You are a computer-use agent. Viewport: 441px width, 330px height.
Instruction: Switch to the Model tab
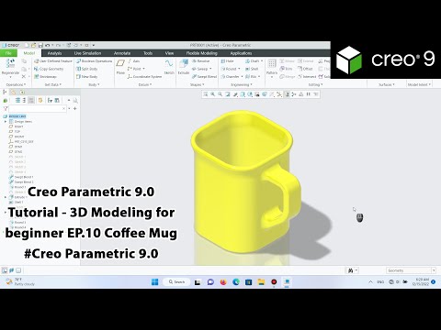(29, 53)
